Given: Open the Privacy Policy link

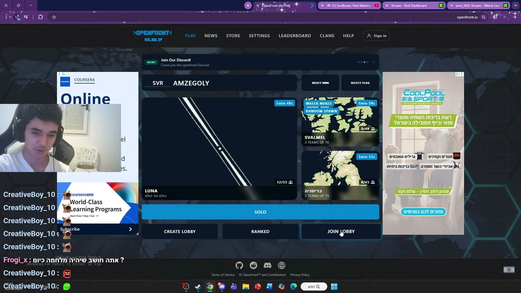Looking at the screenshot, I should click(x=300, y=275).
